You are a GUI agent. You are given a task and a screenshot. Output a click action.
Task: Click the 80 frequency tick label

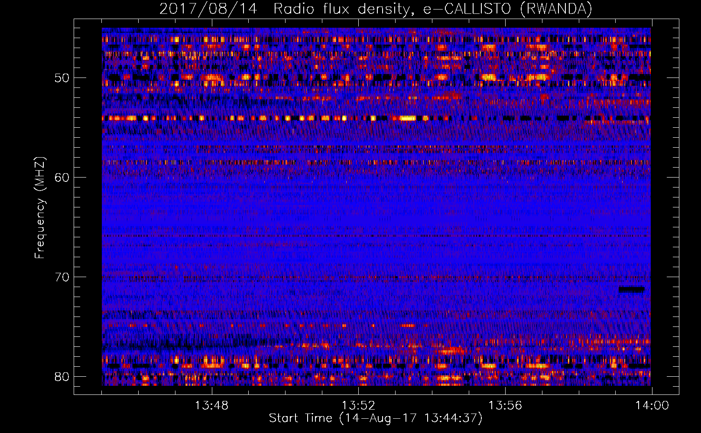[62, 377]
